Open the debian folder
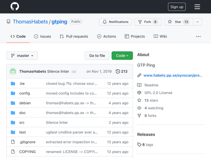 25,103
